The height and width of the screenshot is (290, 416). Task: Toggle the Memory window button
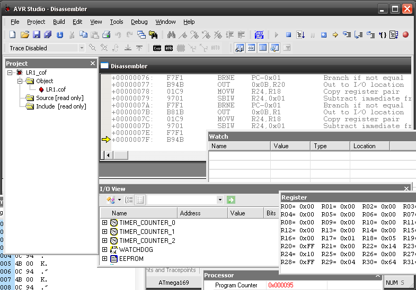pos(263,48)
